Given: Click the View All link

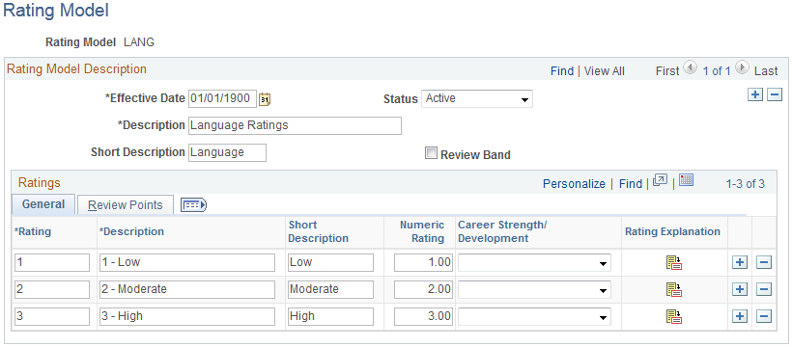Looking at the screenshot, I should (604, 71).
